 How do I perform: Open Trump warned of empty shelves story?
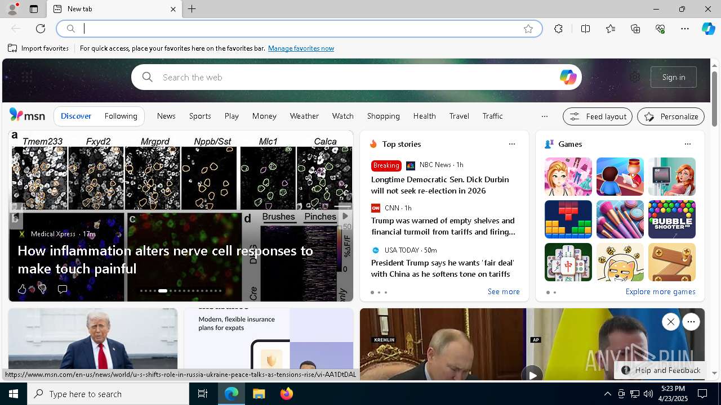pos(443,226)
